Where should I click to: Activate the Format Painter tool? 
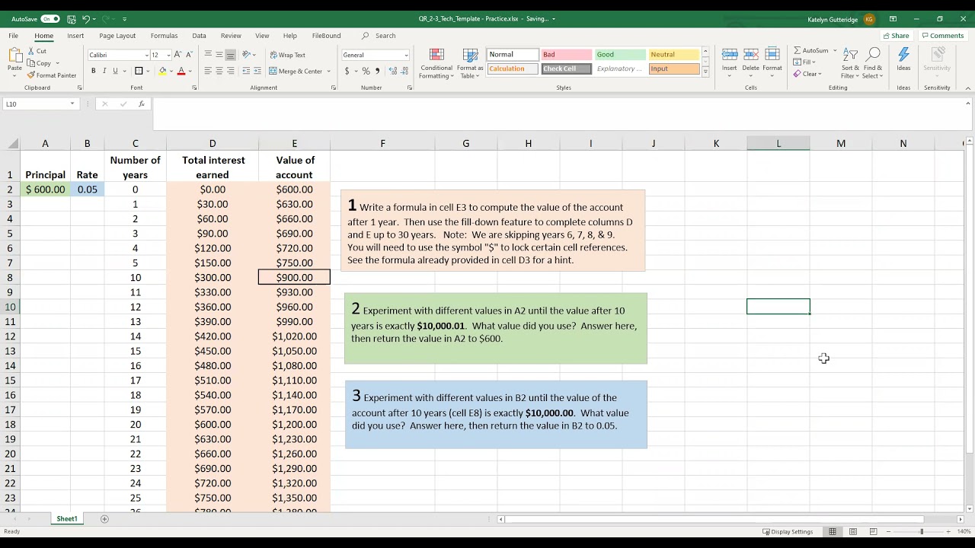52,75
